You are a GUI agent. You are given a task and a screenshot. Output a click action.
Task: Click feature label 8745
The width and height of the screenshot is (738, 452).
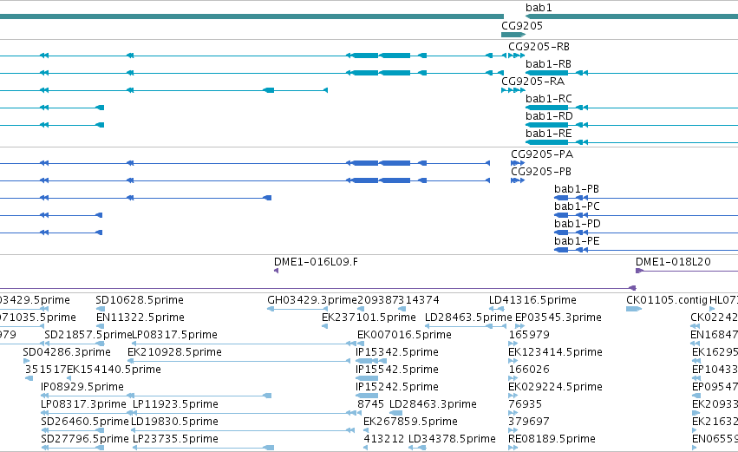[371, 405]
